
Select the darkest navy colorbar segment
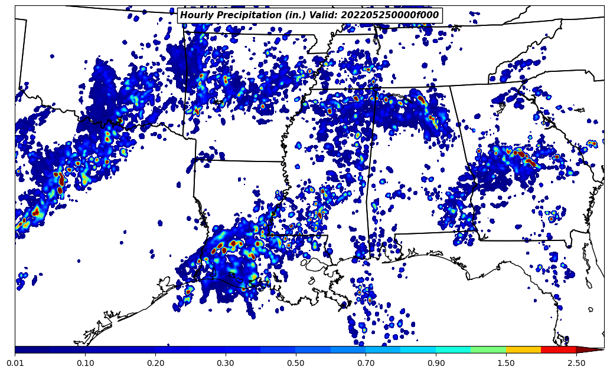pos(32,349)
